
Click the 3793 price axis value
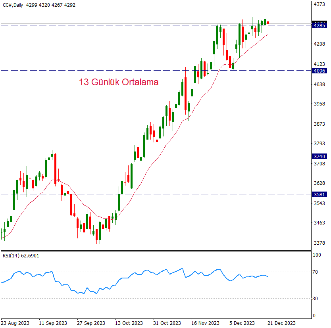click(319, 144)
